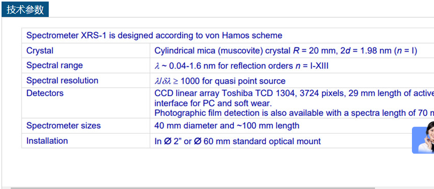Click the lambda symbol in Spectral range
The image size is (434, 189).
[x=157, y=66]
